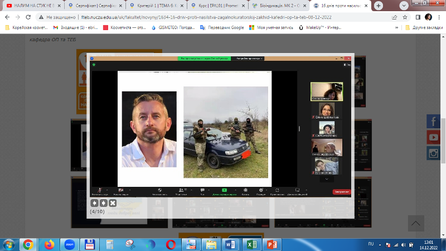Switch to the НАЛИМ НА СТУК YouTube tab
Image resolution: width=446 pixels, height=251 pixels.
tap(33, 6)
